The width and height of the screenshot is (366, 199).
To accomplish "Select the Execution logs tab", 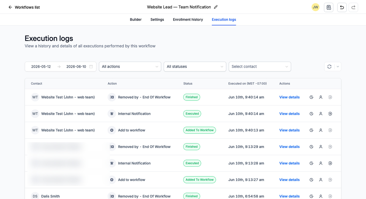I will click(224, 20).
